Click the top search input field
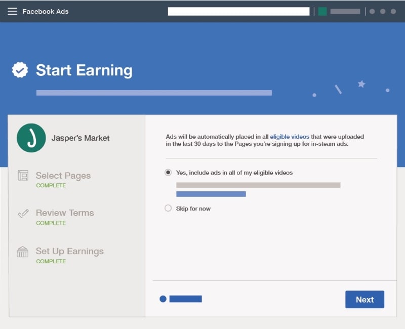The height and width of the screenshot is (329, 405). (x=238, y=11)
